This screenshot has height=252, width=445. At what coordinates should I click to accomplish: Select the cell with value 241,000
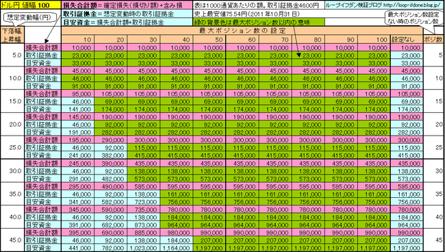[78, 155]
